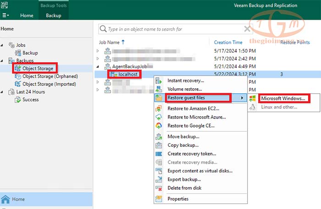Choose Microsoft Windows restore option

283,98
